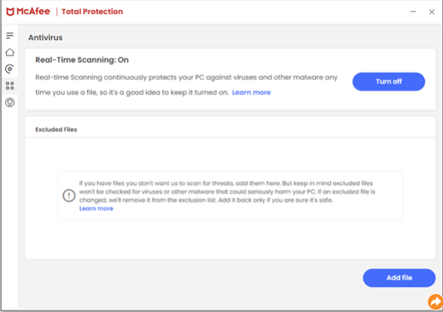Select the four-squares apps icon in the sidebar
Image resolution: width=443 pixels, height=312 pixels.
(x=10, y=86)
